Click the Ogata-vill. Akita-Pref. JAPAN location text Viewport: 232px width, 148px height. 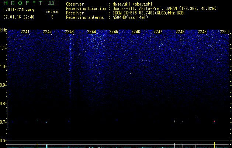click(165, 9)
